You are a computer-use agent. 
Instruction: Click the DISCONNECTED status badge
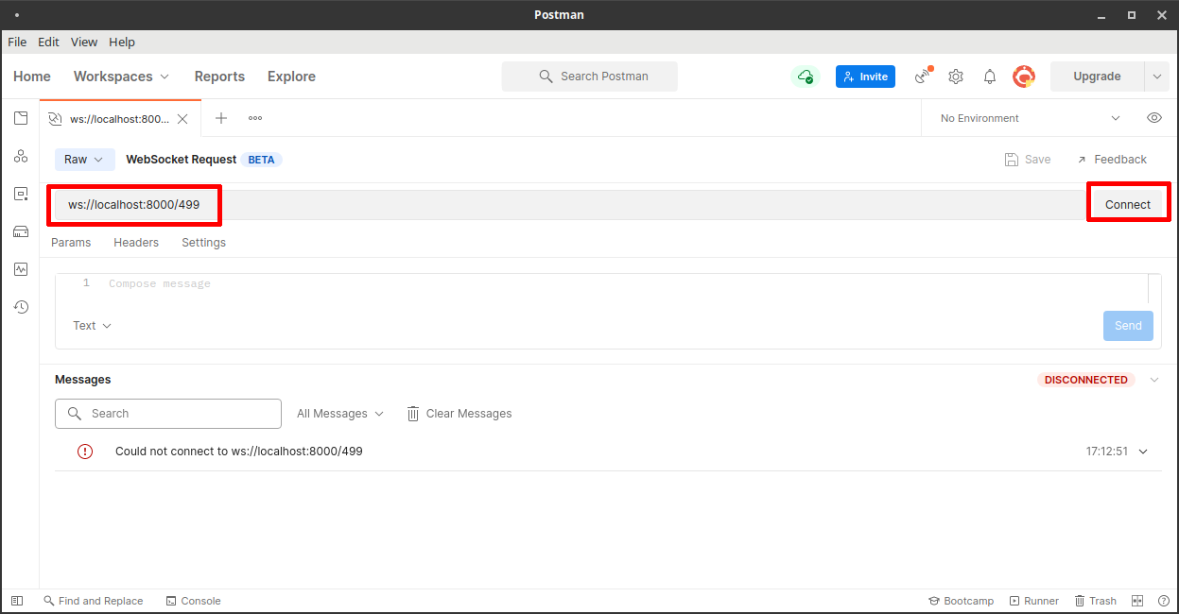pos(1086,380)
